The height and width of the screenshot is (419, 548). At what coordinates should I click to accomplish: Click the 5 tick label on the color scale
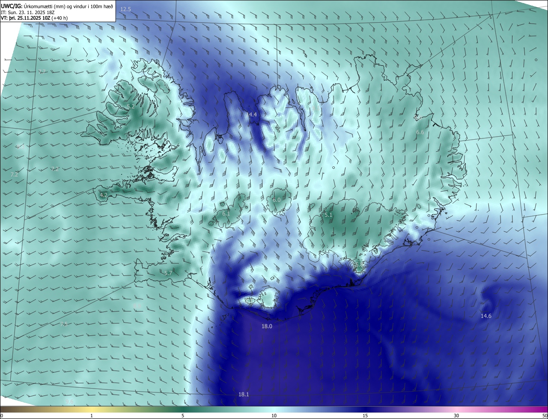tap(183, 416)
